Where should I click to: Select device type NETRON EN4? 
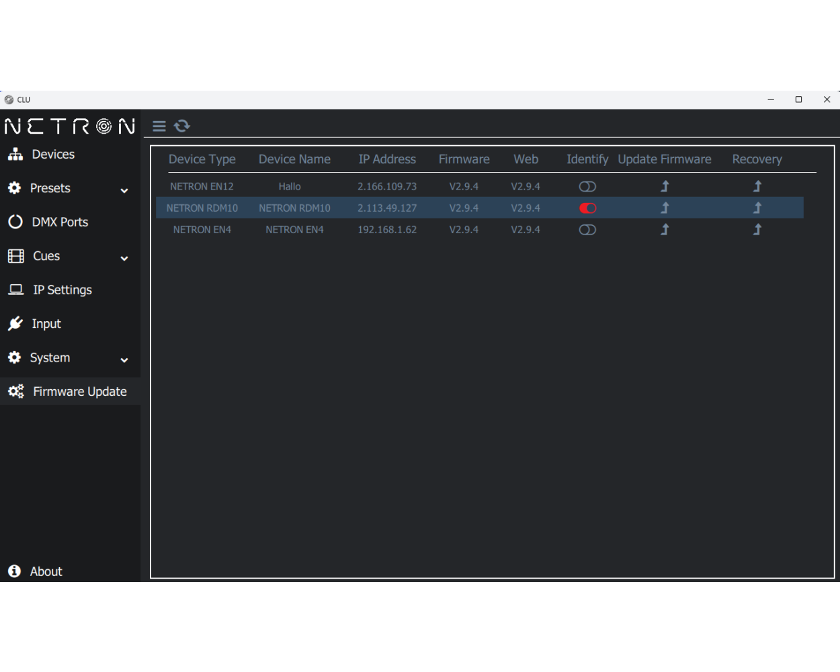202,229
